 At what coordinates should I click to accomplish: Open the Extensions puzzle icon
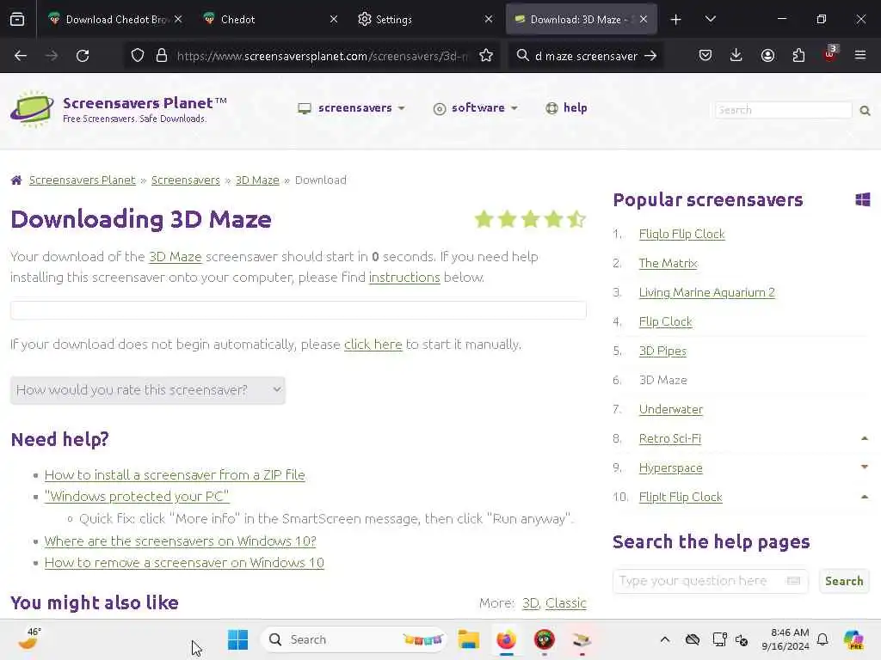coord(798,55)
